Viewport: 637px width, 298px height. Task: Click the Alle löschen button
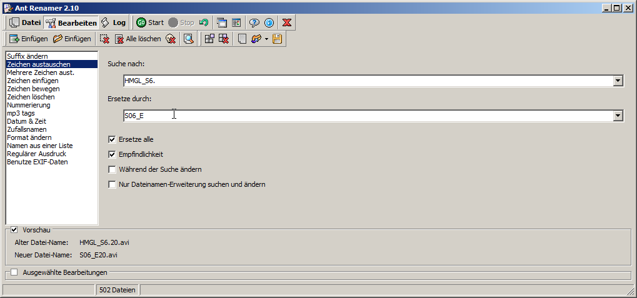pos(138,39)
